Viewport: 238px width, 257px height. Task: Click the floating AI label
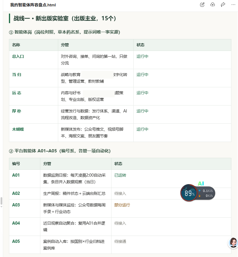[201, 183]
